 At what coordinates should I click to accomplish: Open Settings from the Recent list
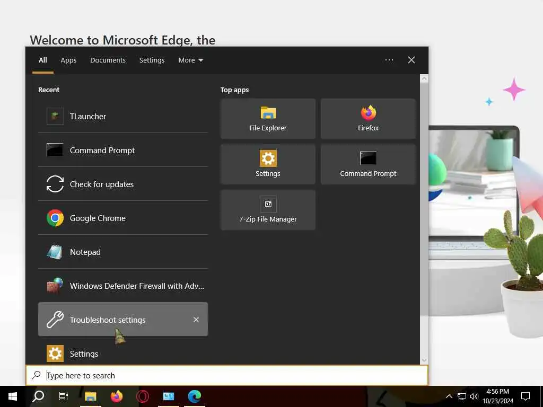click(123, 353)
